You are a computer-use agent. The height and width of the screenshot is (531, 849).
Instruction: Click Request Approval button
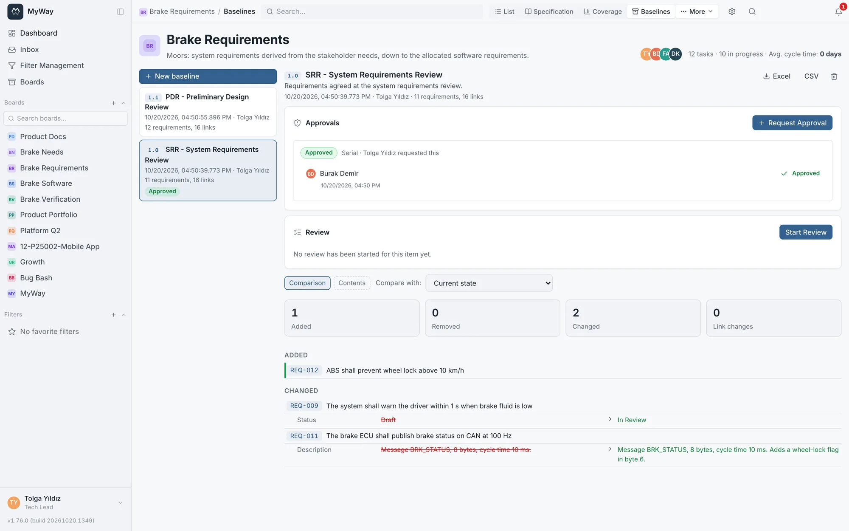click(x=792, y=123)
